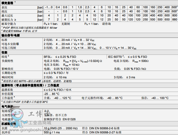Click the 补偿范围 row label
The image size is (178, 135).
coord(7,94)
